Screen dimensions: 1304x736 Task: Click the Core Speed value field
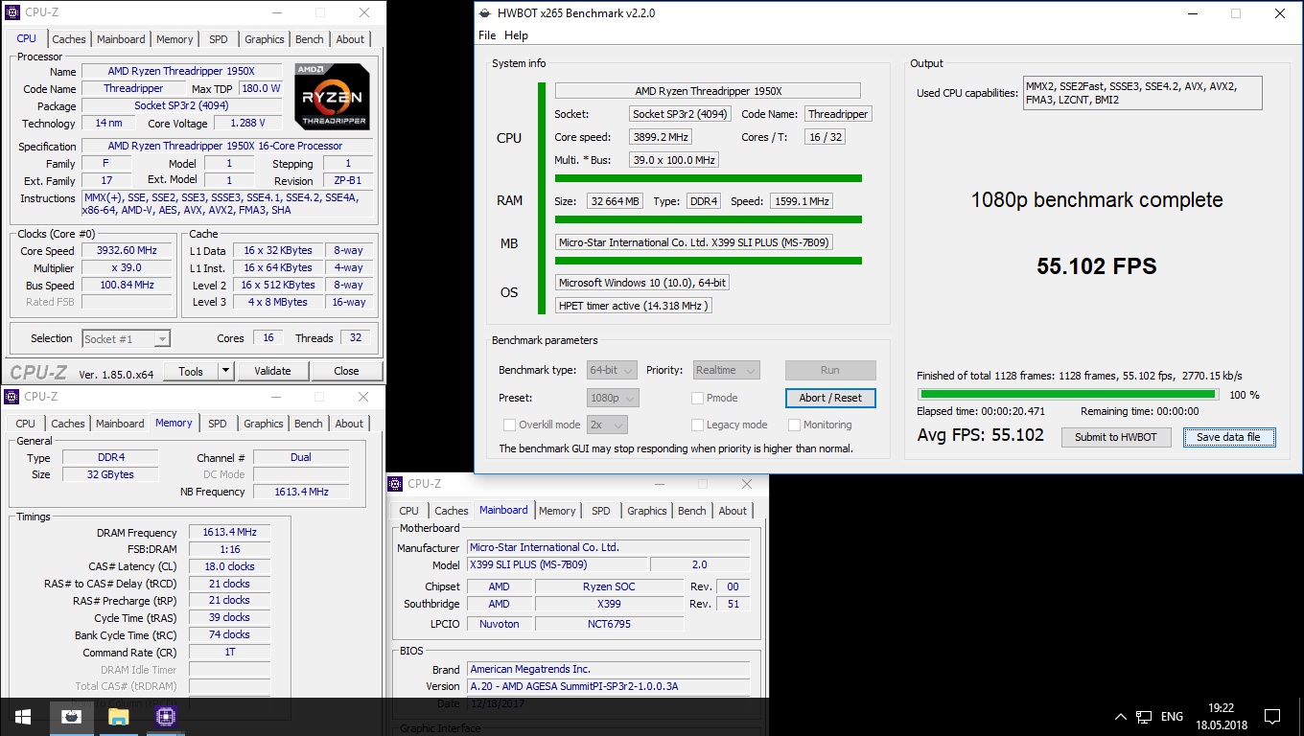127,250
